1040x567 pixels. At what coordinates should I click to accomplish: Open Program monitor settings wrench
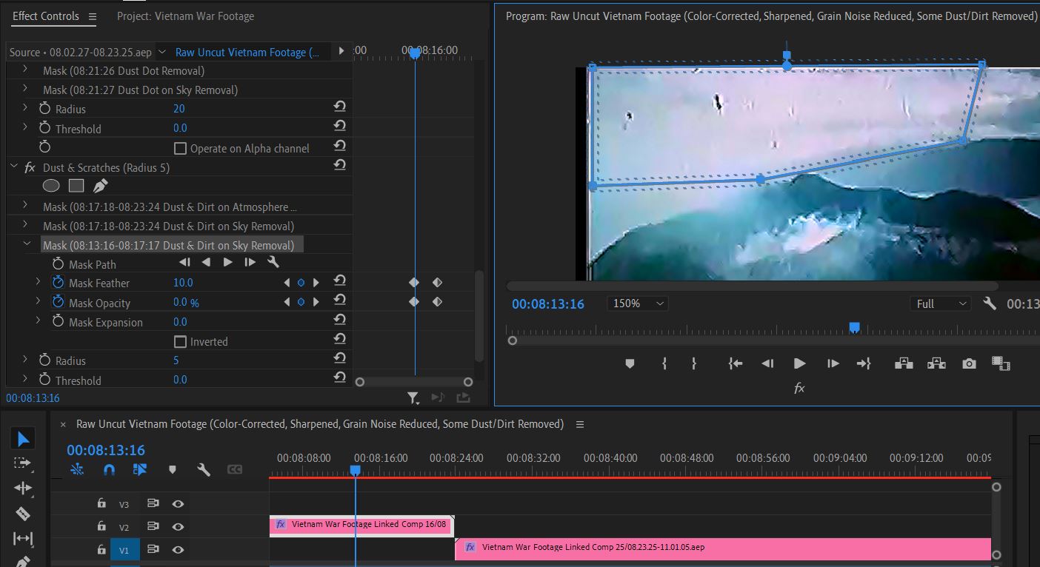point(990,303)
